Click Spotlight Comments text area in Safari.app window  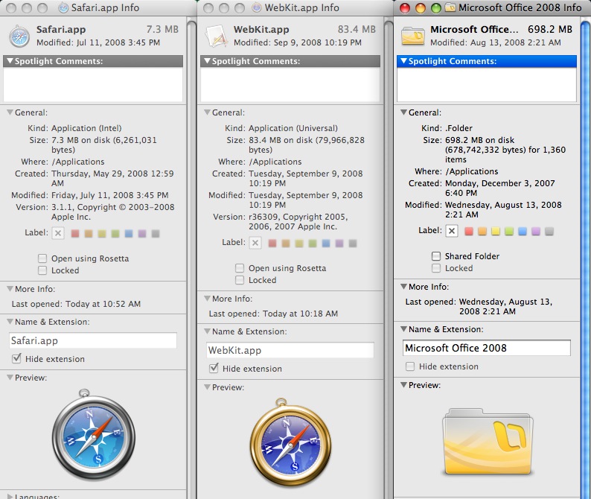pos(93,84)
